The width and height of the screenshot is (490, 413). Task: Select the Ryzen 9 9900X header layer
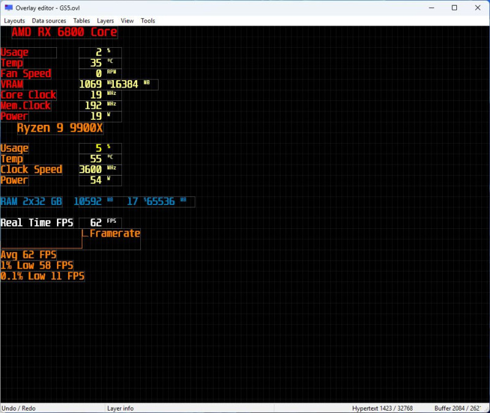coord(60,128)
